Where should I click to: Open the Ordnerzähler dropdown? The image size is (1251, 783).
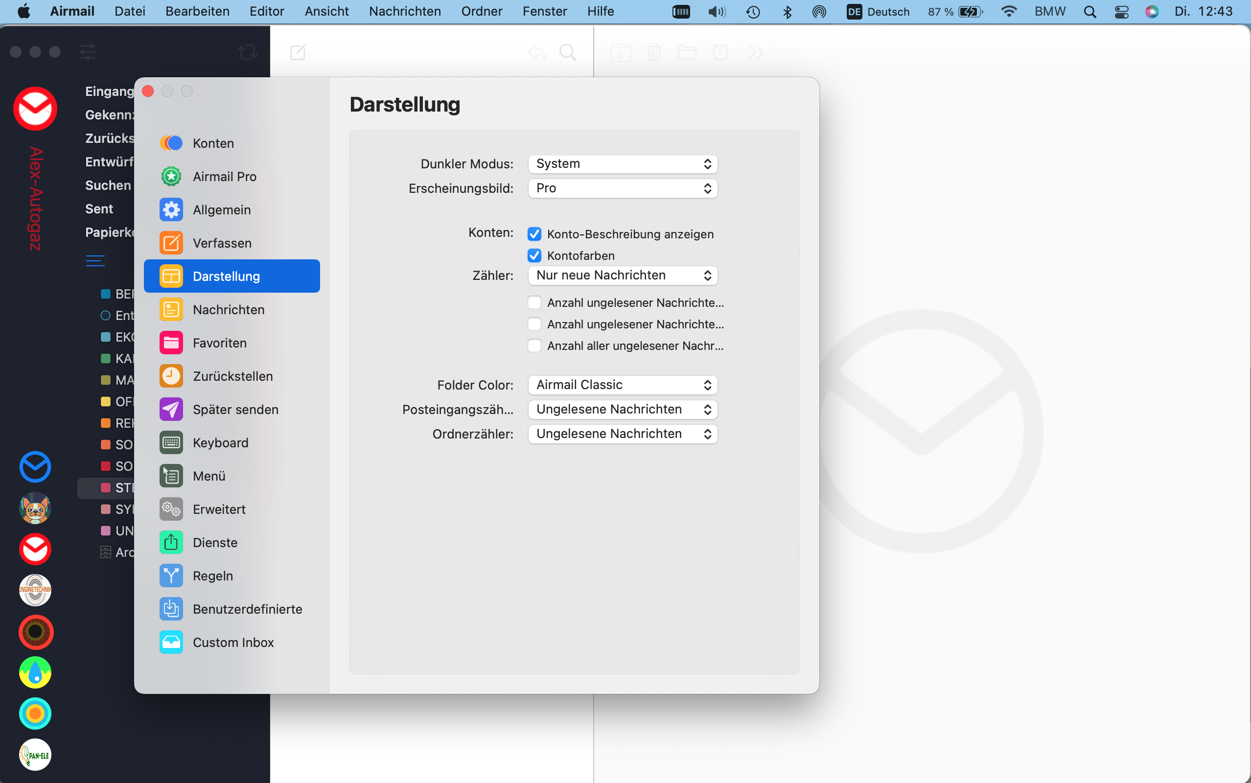coord(623,434)
